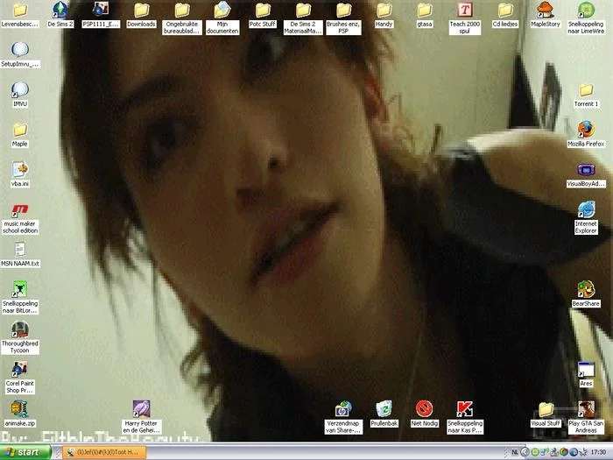
Task: Click the Start button
Action: (x=25, y=452)
